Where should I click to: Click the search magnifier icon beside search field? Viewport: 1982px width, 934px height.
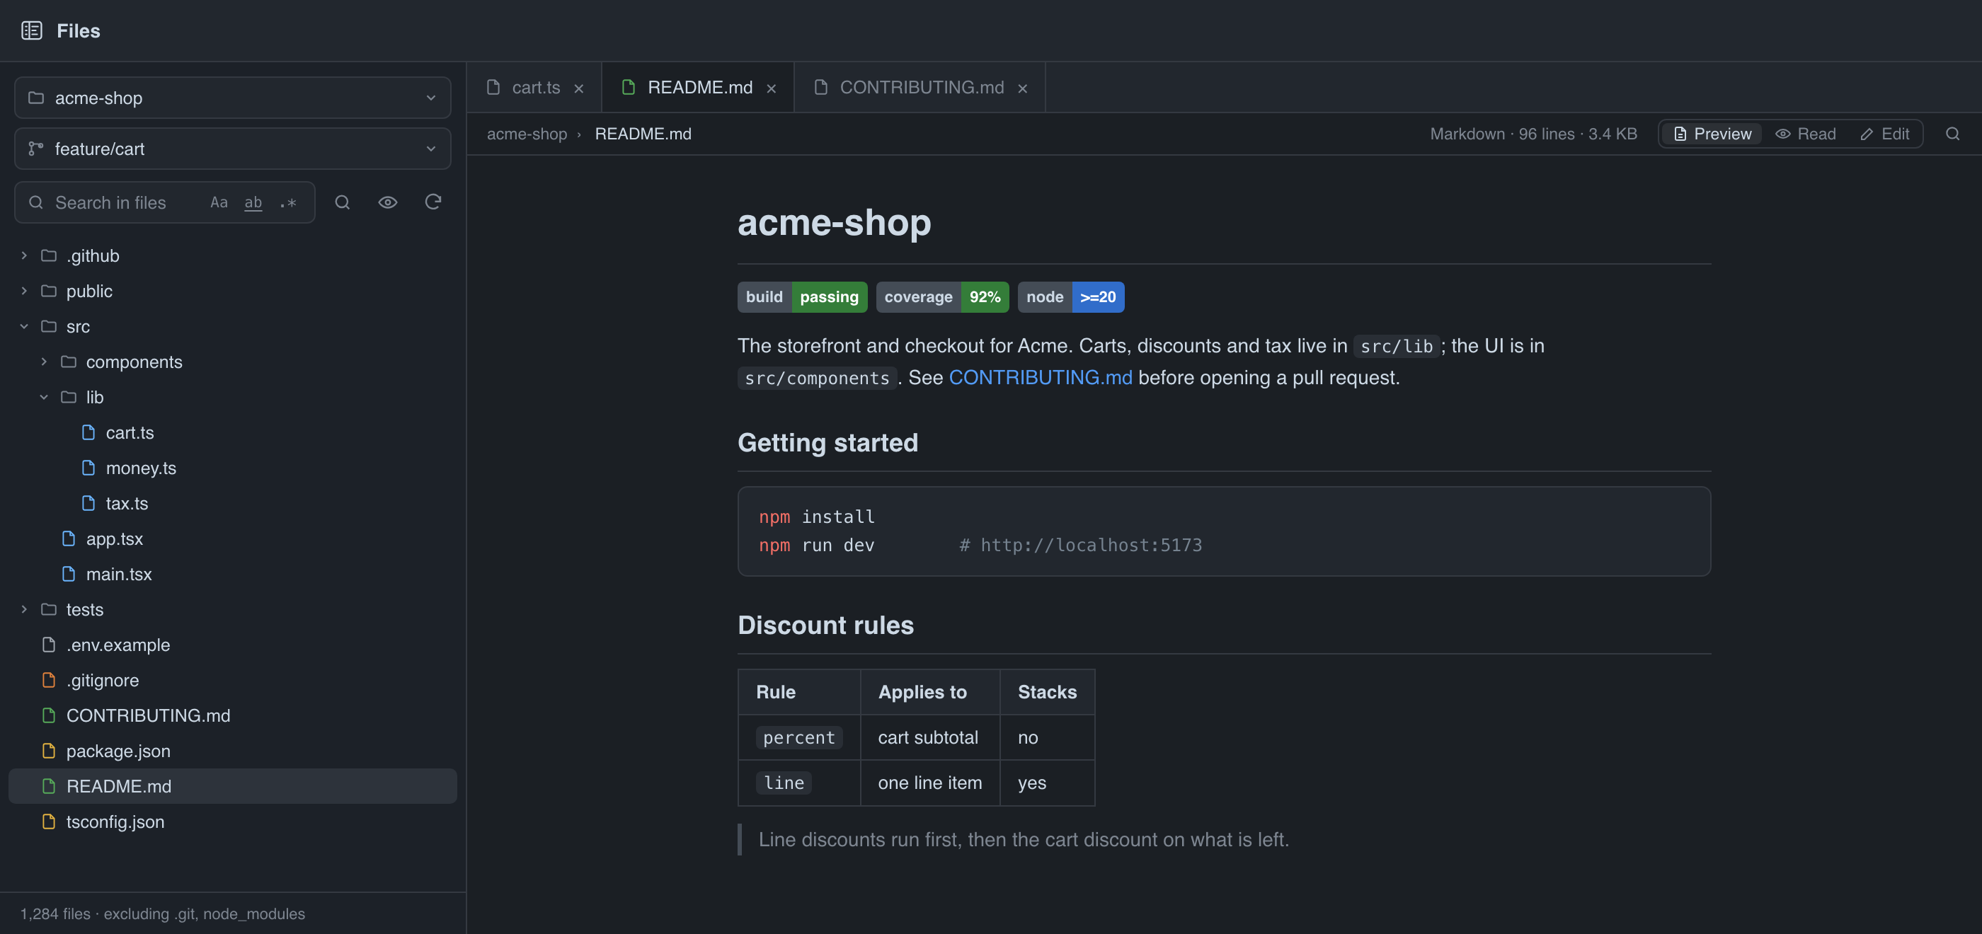[343, 202]
